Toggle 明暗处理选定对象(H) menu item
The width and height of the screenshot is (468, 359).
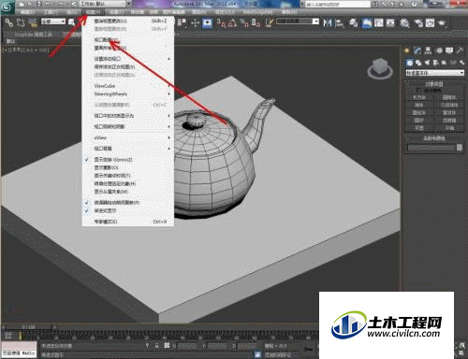click(x=128, y=183)
